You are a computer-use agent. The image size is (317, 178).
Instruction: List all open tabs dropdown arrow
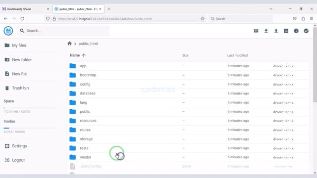pyautogui.click(x=271, y=9)
